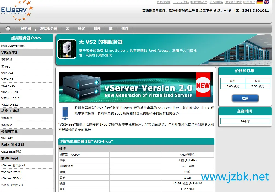Image resolution: width=275 pixels, height=192 pixels.
Task: Click the blue 次序 order button
Action: pos(245,98)
